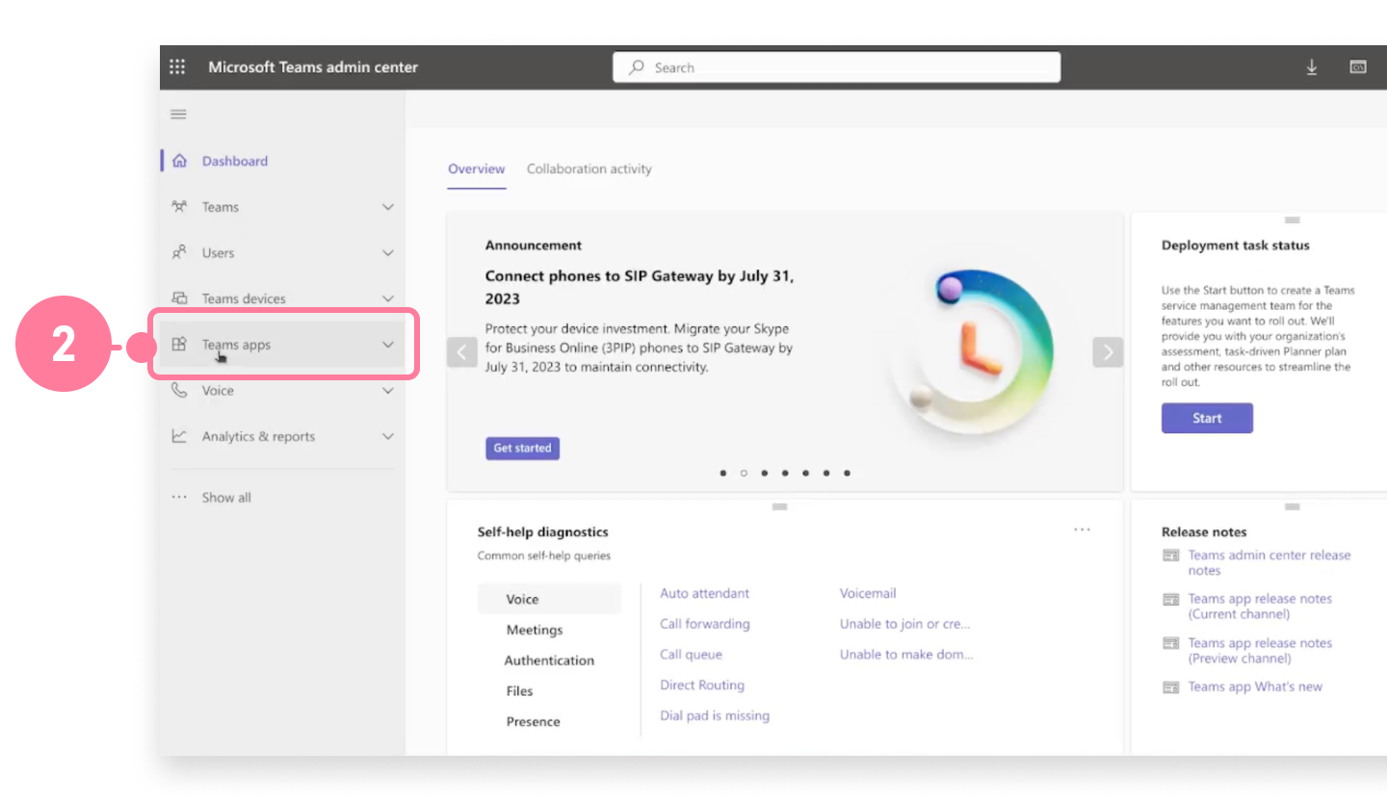Open Direct Routing diagnostic link
The width and height of the screenshot is (1387, 801).
coord(702,685)
